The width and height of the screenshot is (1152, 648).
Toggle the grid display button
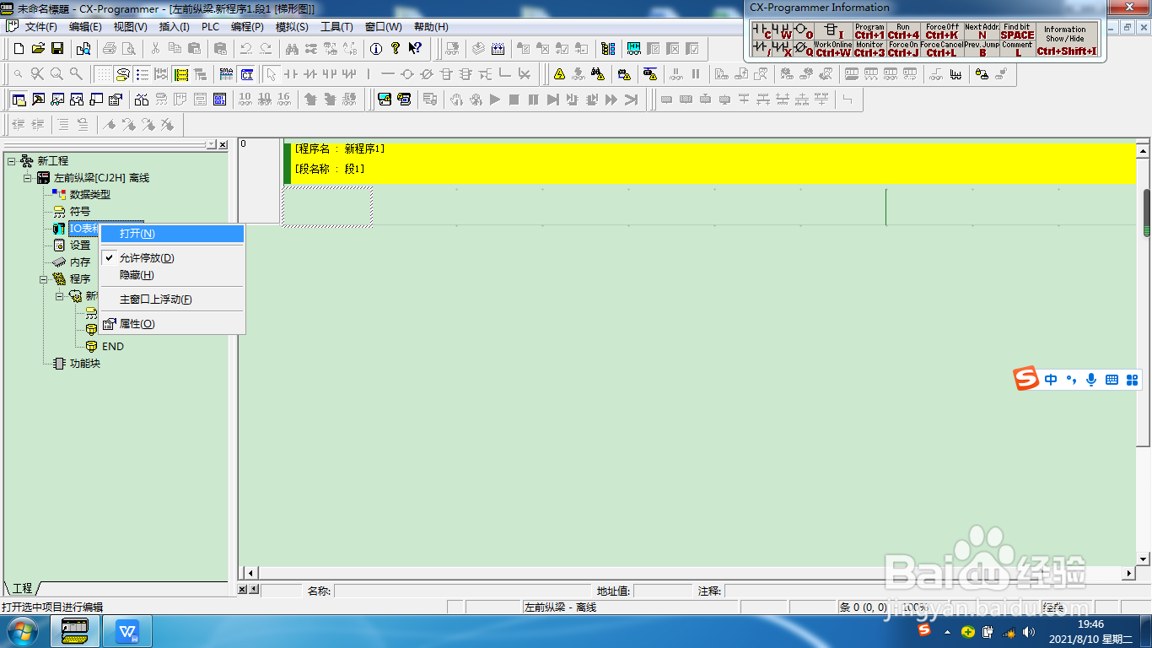coord(103,74)
